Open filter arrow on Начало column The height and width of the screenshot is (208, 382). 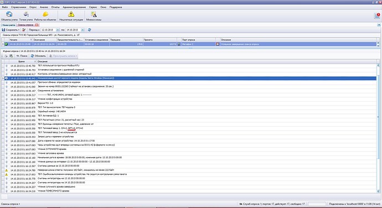31,40
